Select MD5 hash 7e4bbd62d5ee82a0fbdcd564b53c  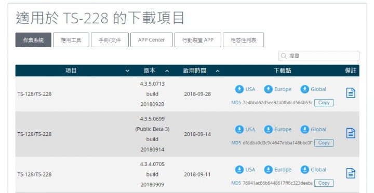click(277, 103)
